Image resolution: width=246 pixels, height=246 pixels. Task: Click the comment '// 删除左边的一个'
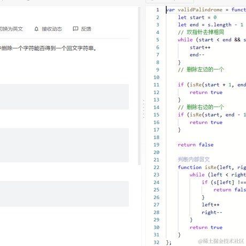[201, 70]
